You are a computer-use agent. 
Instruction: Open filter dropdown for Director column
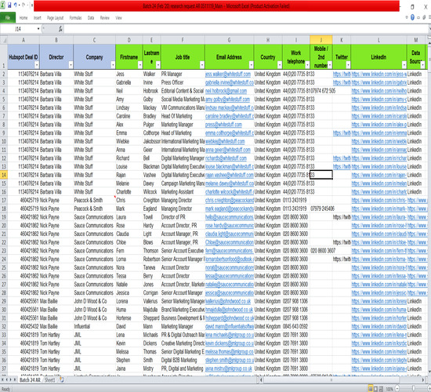(x=71, y=65)
